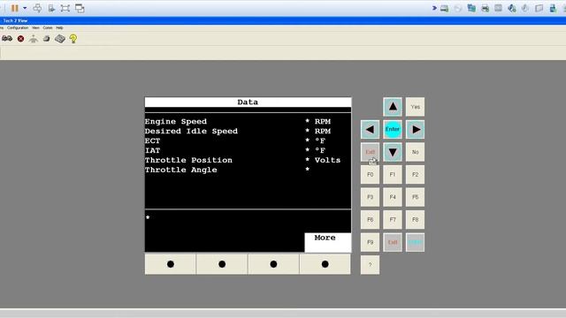Open the Comm menu

(48, 27)
